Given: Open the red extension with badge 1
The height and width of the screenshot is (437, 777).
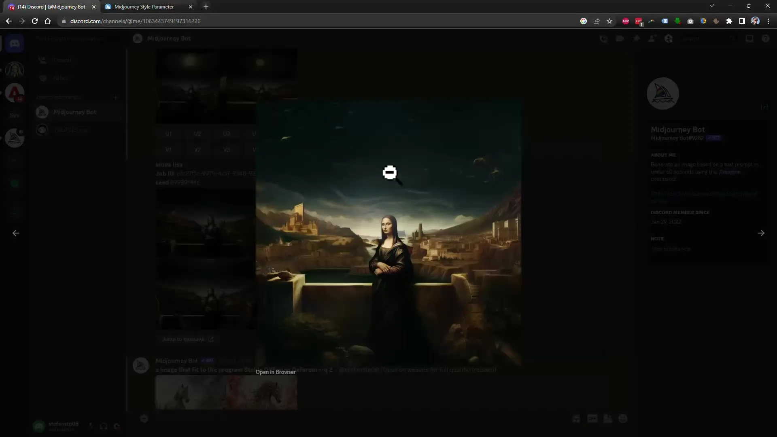Looking at the screenshot, I should click(639, 21).
